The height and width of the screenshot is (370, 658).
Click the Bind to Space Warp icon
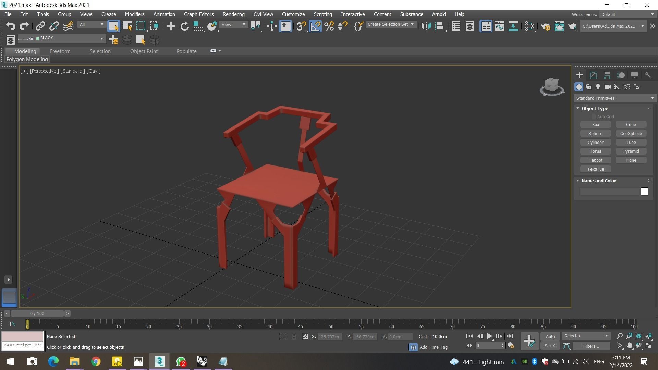(x=68, y=26)
